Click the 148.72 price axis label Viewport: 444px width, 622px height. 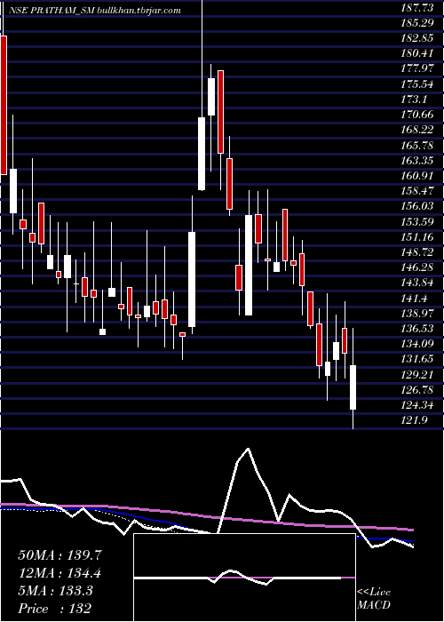click(417, 251)
